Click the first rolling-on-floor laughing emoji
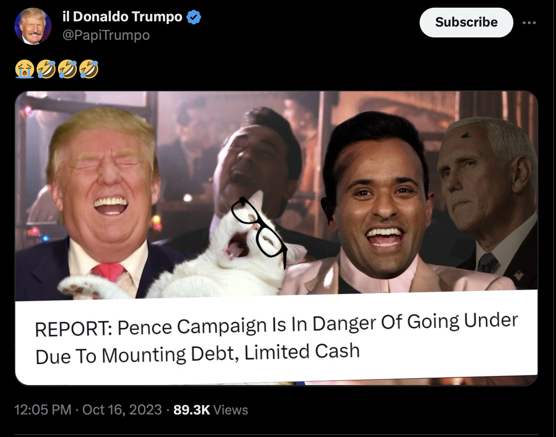 [x=46, y=69]
